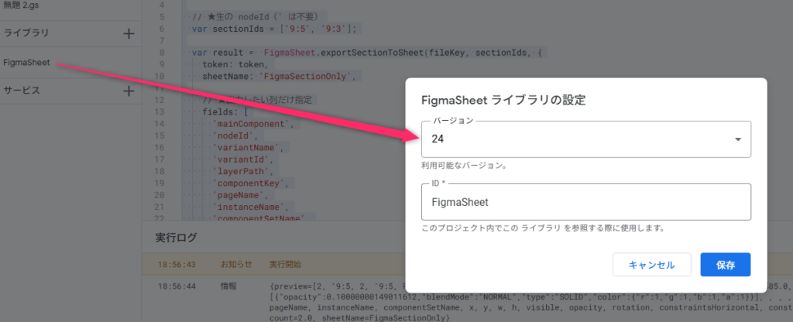Click the version value 24
The width and height of the screenshot is (793, 322).
tap(438, 139)
